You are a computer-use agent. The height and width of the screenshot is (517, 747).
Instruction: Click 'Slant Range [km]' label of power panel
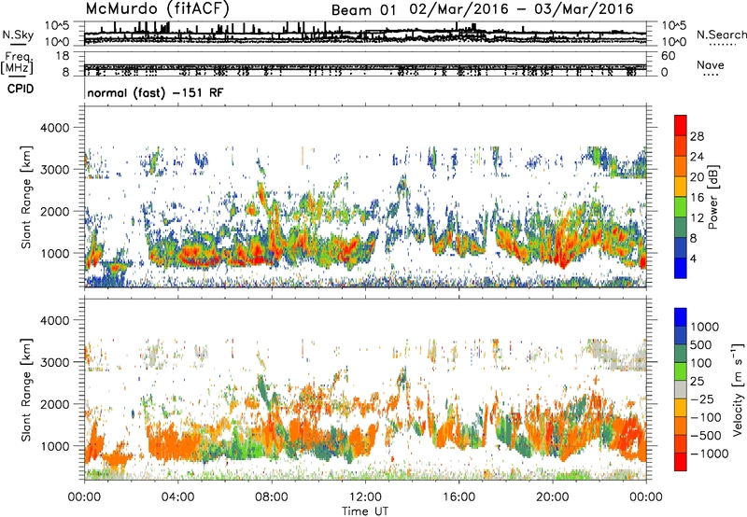click(26, 197)
